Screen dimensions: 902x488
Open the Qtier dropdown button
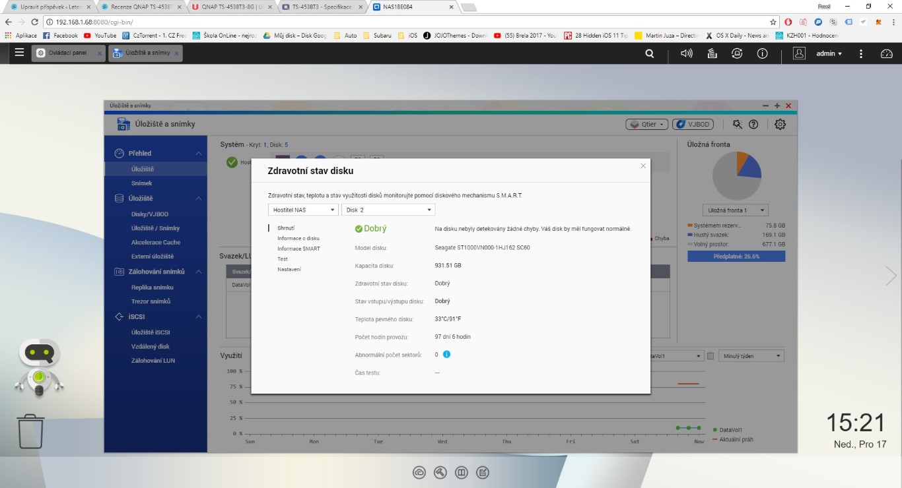(x=646, y=124)
